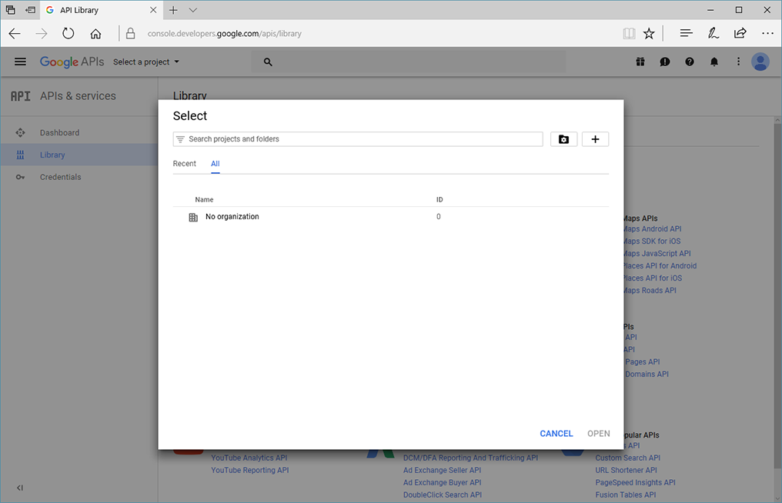Open Maps Roads API link

650,290
